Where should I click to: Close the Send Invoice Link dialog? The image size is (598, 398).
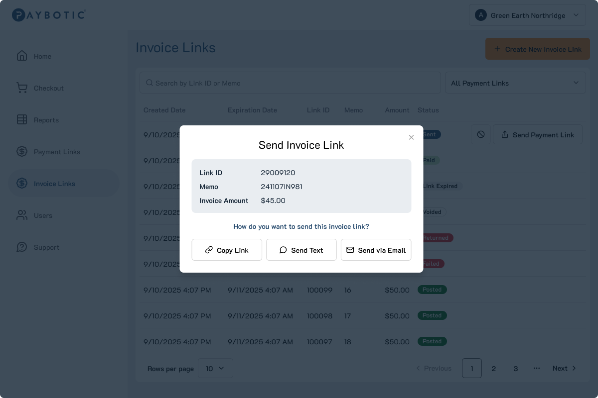(x=411, y=137)
